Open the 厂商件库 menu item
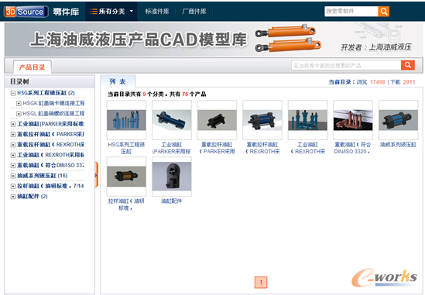Image resolution: width=425 pixels, height=295 pixels. [x=194, y=12]
